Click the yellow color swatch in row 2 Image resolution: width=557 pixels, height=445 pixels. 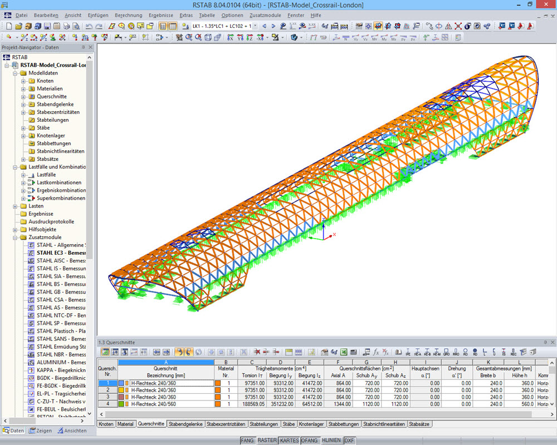click(x=121, y=390)
